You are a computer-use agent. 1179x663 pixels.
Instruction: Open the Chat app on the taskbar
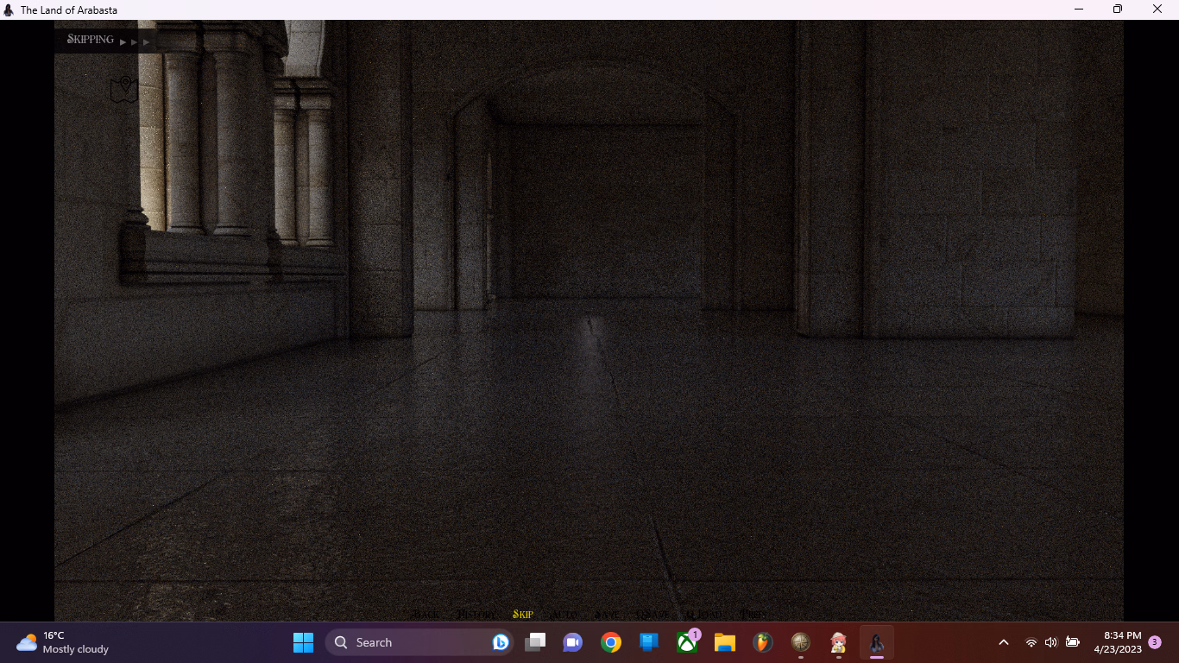pos(572,642)
